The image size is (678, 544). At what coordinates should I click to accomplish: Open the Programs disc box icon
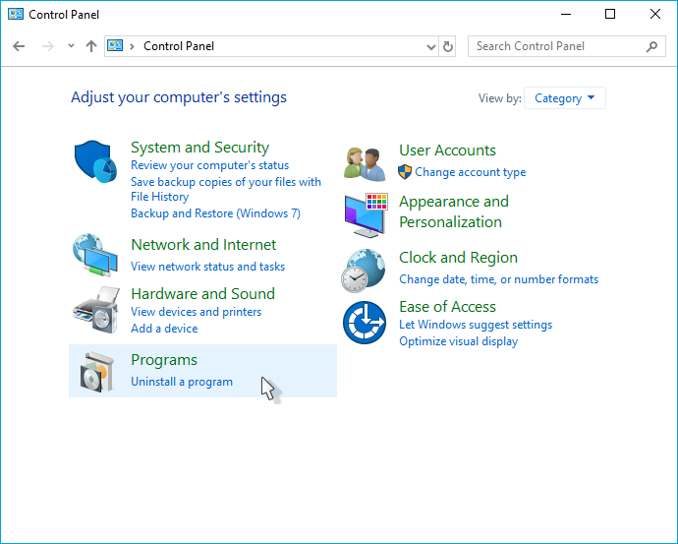coord(96,371)
